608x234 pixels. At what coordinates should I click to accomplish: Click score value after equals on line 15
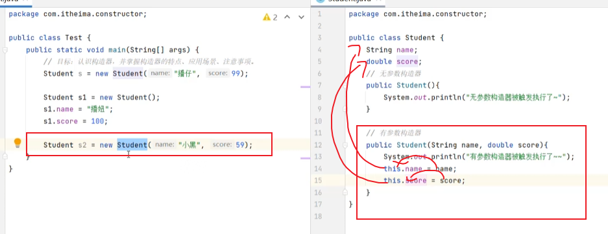coord(450,181)
